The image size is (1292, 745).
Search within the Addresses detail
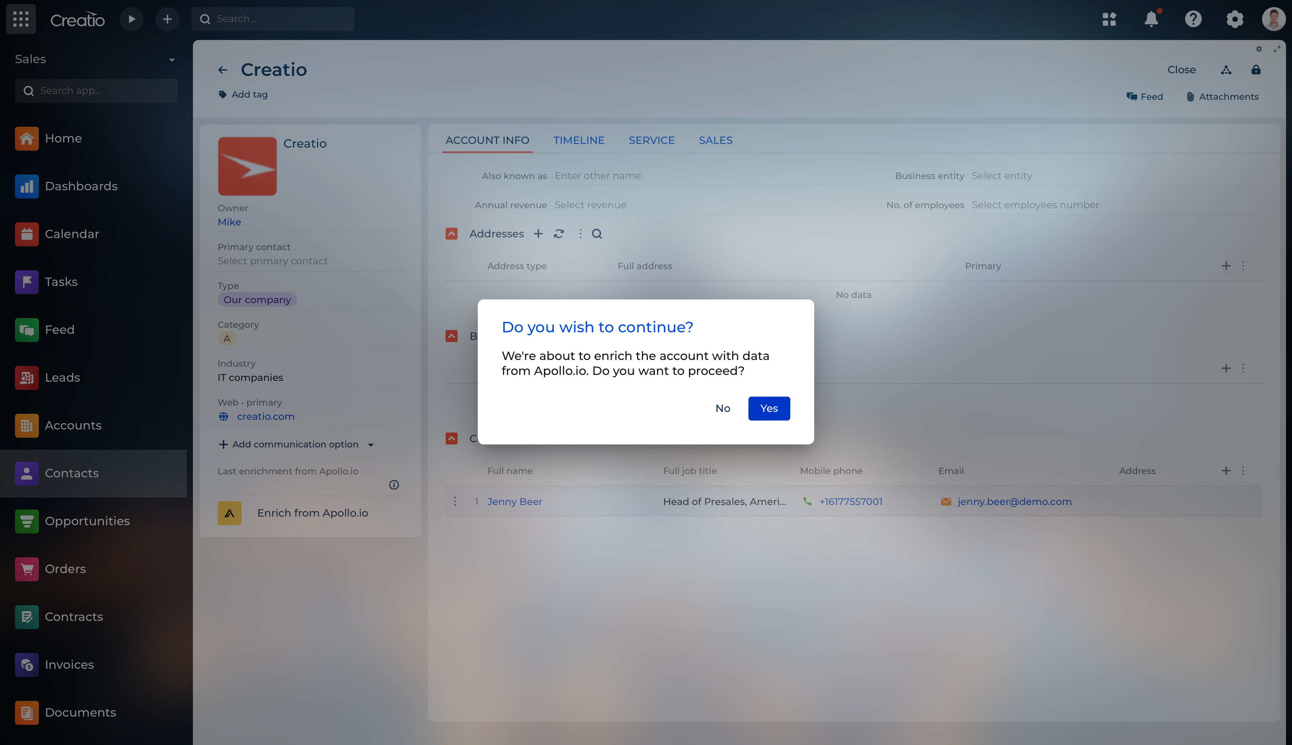pyautogui.click(x=597, y=234)
